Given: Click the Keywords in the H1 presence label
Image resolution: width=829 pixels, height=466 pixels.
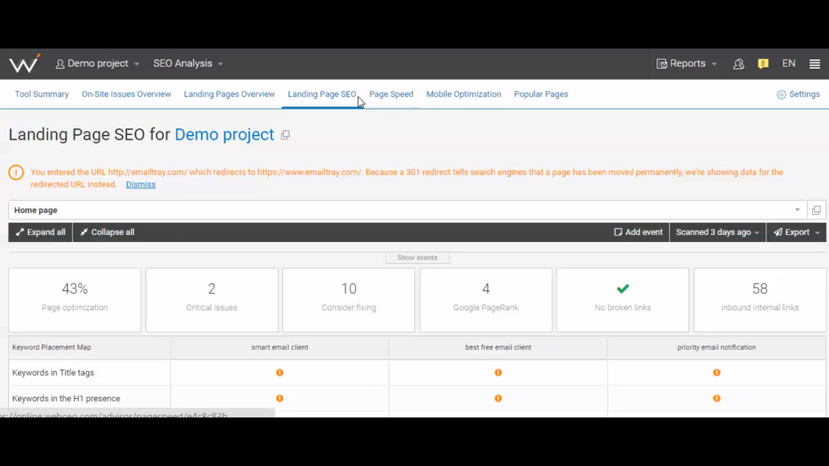Looking at the screenshot, I should (x=66, y=399).
